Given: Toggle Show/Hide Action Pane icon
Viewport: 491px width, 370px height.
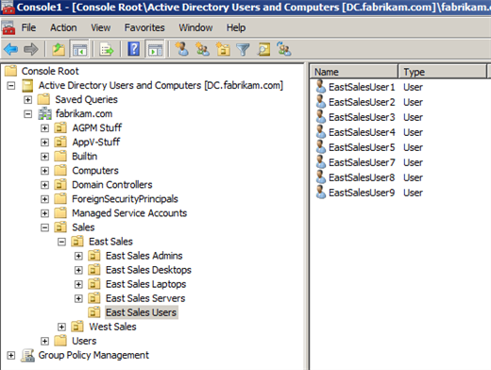Looking at the screenshot, I should [x=155, y=49].
